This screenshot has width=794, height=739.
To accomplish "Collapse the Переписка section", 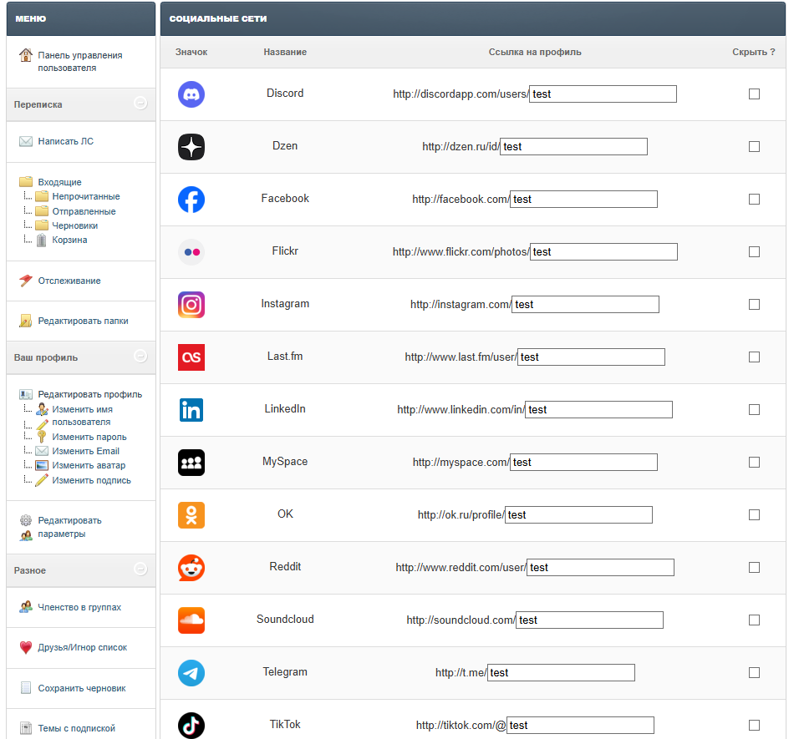I will [x=140, y=104].
